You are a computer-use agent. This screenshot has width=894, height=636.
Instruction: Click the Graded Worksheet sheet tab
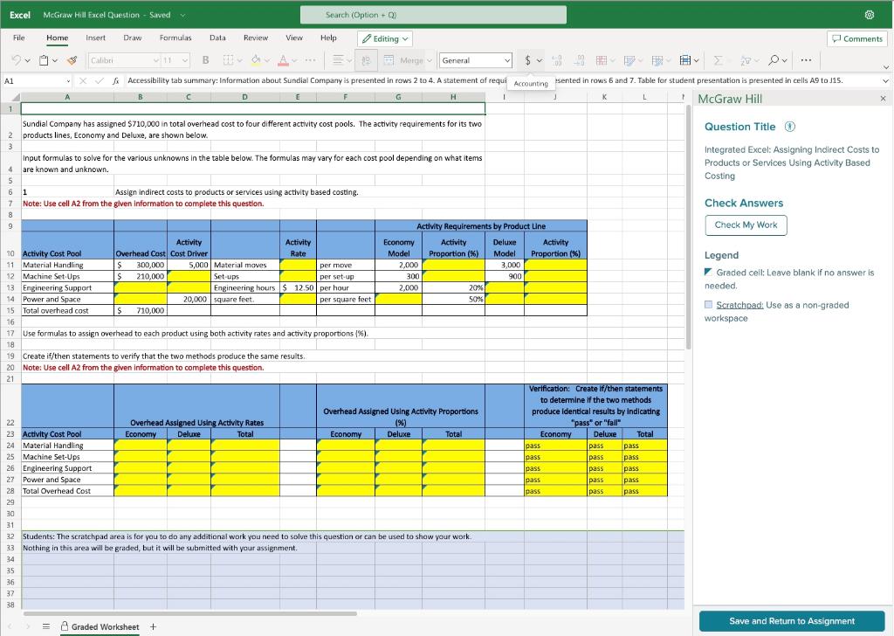tap(105, 626)
